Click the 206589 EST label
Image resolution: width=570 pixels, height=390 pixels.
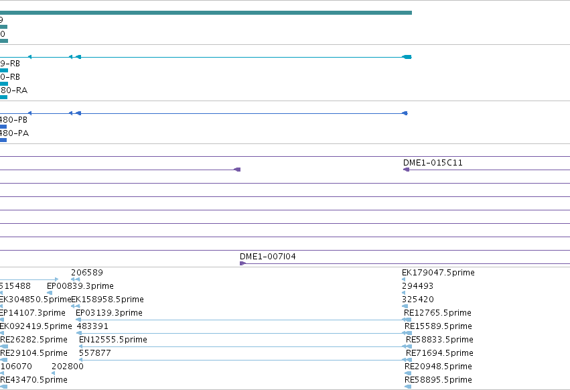click(x=87, y=273)
